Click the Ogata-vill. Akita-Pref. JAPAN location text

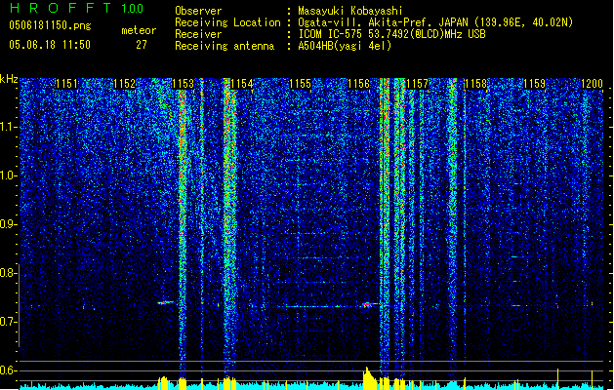tap(435, 22)
